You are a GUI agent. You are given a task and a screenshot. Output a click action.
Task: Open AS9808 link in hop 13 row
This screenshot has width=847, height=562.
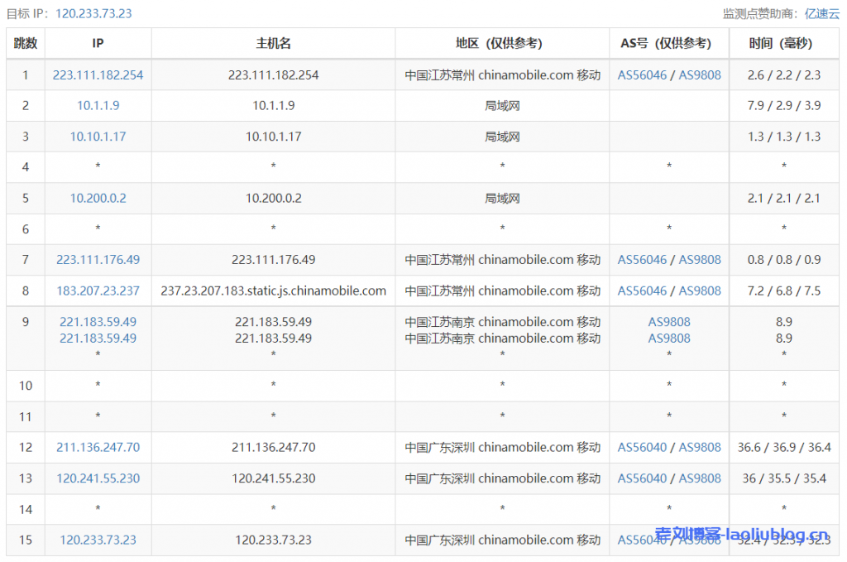pyautogui.click(x=700, y=478)
